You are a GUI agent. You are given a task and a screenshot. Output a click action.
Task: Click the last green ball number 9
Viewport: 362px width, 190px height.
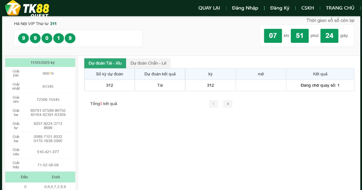[70, 38]
